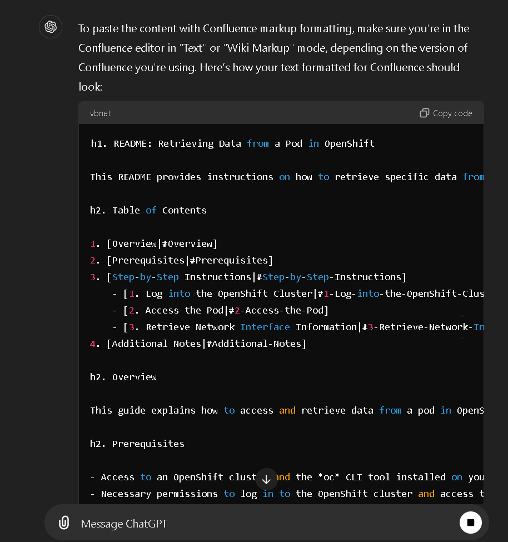The width and height of the screenshot is (508, 542).
Task: Click the Copy code button
Action: click(x=446, y=113)
